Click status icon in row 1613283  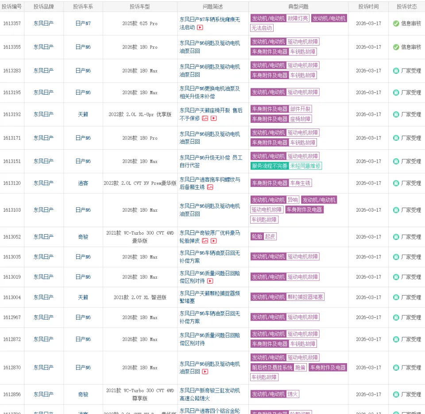coord(396,71)
